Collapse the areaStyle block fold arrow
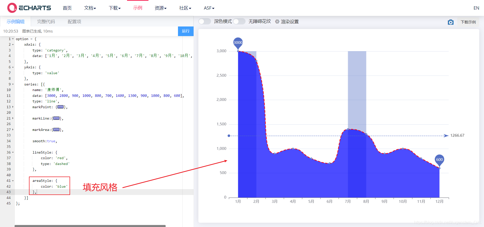 13,181
